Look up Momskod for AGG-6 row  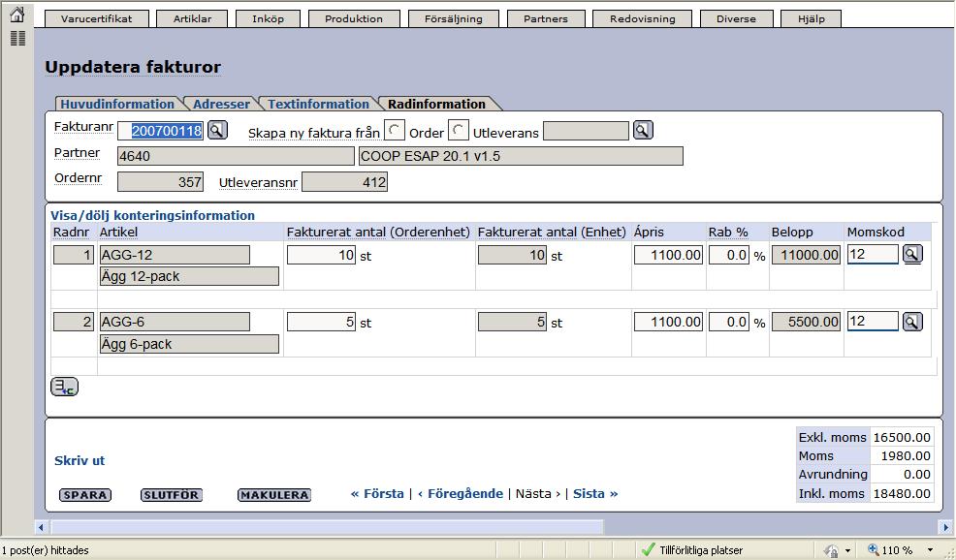coord(912,321)
